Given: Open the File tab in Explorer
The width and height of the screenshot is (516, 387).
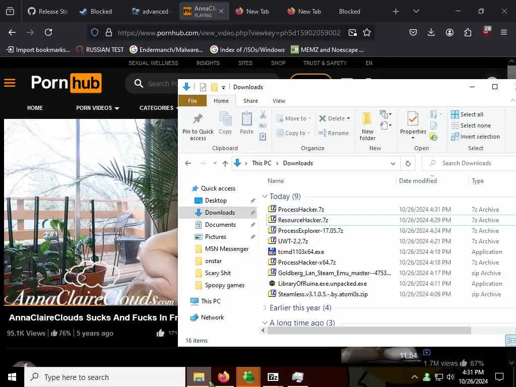Looking at the screenshot, I should pos(192,101).
